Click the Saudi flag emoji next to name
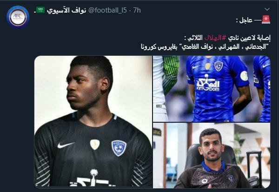Screen dimensions: 279x192 coord(40,10)
